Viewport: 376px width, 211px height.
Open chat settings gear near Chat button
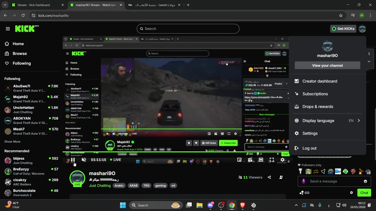(351, 193)
